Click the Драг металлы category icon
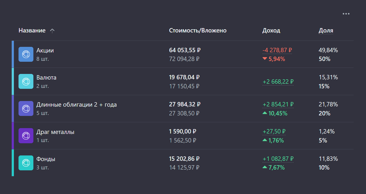 [26, 136]
